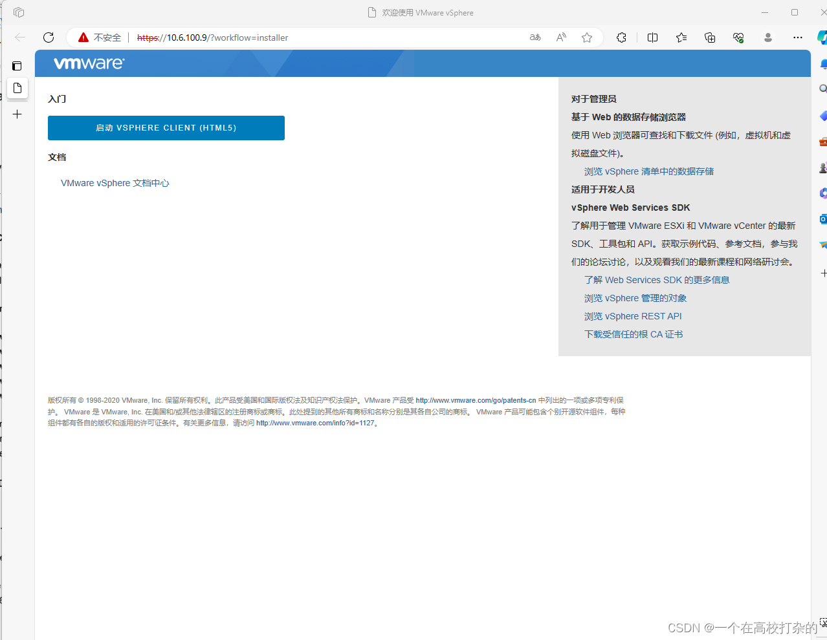
Task: Open the vmware.com/go/patents-cn footer link
Action: click(x=476, y=400)
